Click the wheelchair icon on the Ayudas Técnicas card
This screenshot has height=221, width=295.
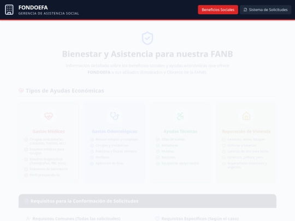pyautogui.click(x=180, y=116)
